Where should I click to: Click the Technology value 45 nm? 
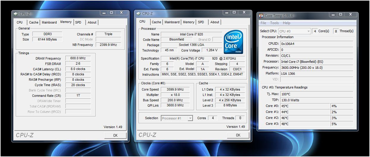click(169, 50)
